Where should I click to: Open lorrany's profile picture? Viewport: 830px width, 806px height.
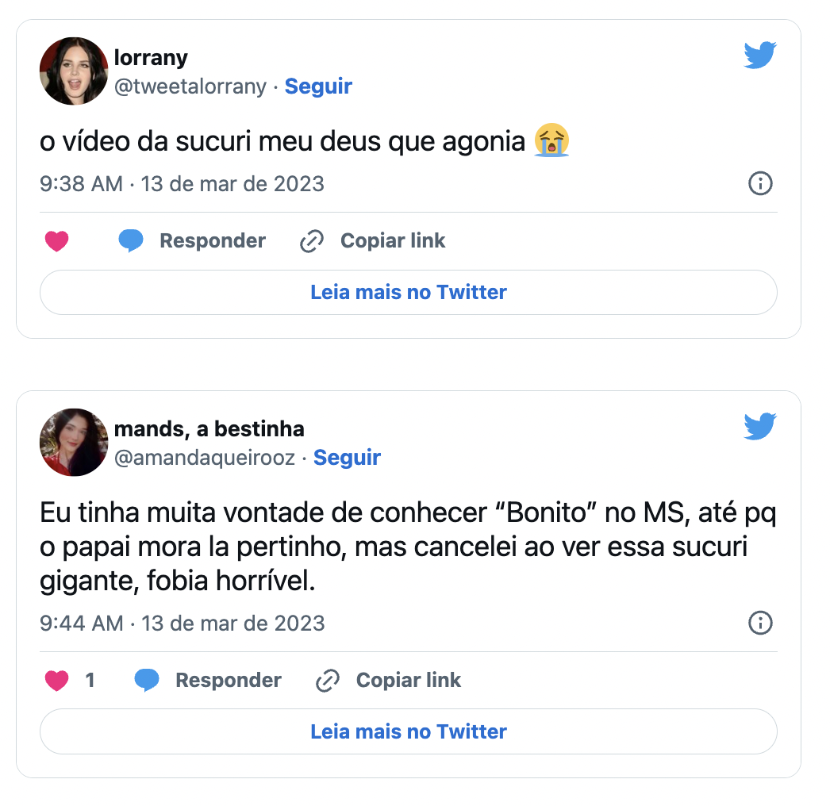coord(74,71)
